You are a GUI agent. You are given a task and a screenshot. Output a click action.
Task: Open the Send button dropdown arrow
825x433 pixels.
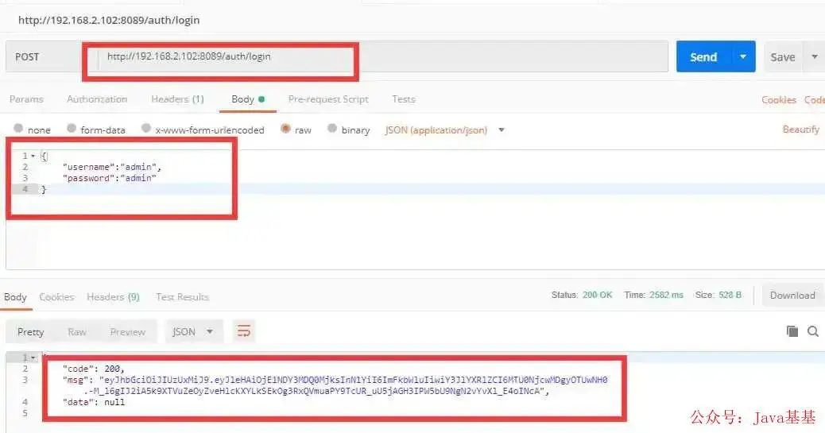tap(743, 57)
